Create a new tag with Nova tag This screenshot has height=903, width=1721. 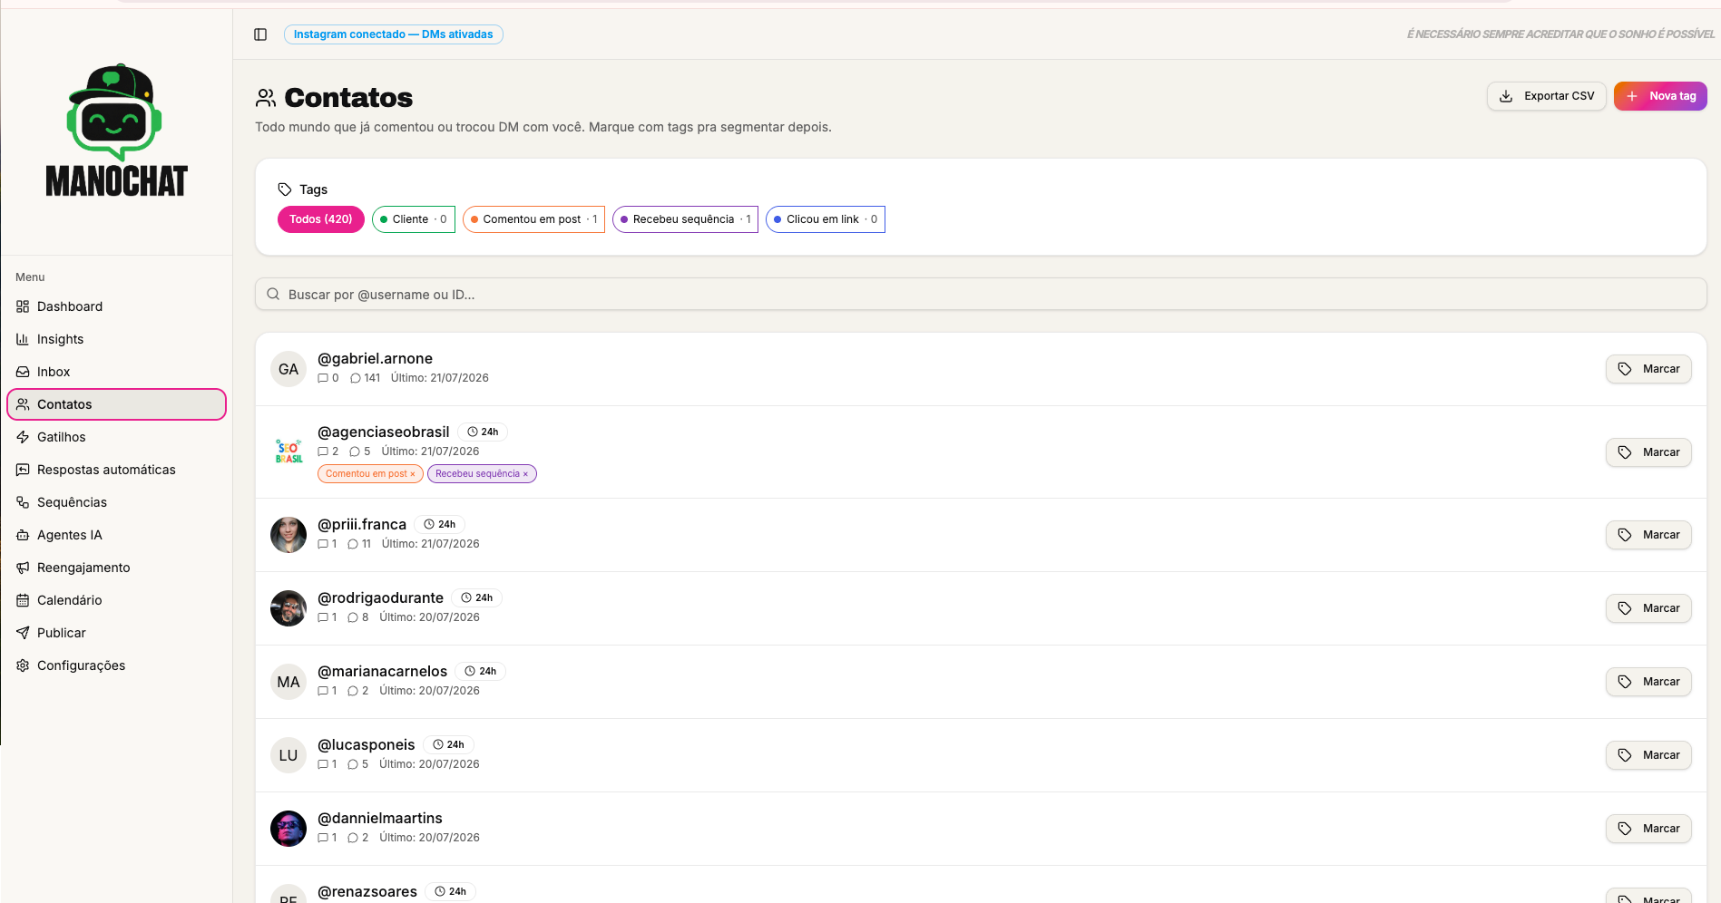[x=1660, y=96]
